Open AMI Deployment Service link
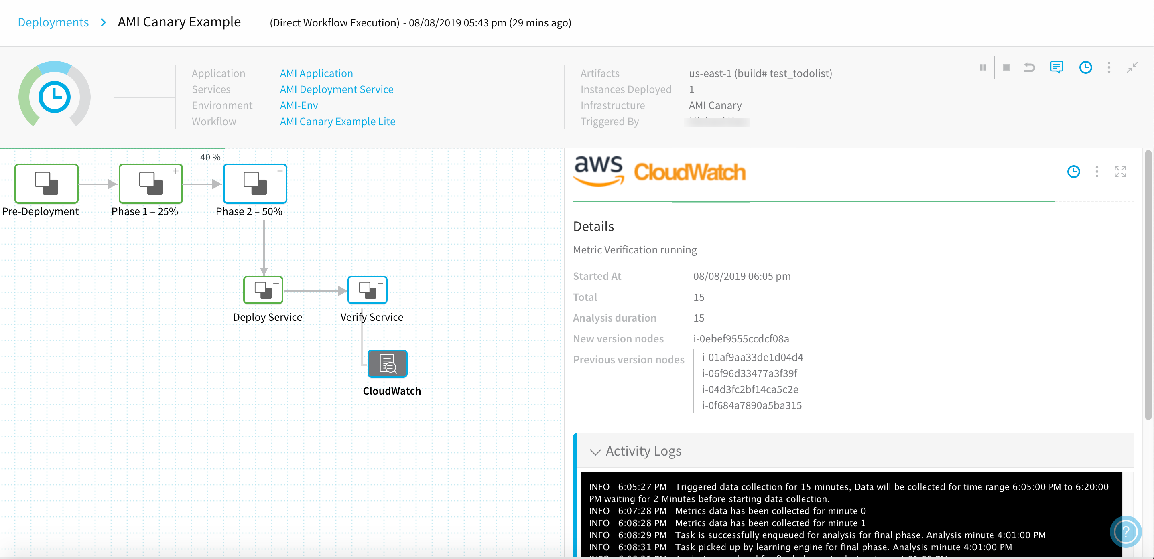 [x=336, y=89]
